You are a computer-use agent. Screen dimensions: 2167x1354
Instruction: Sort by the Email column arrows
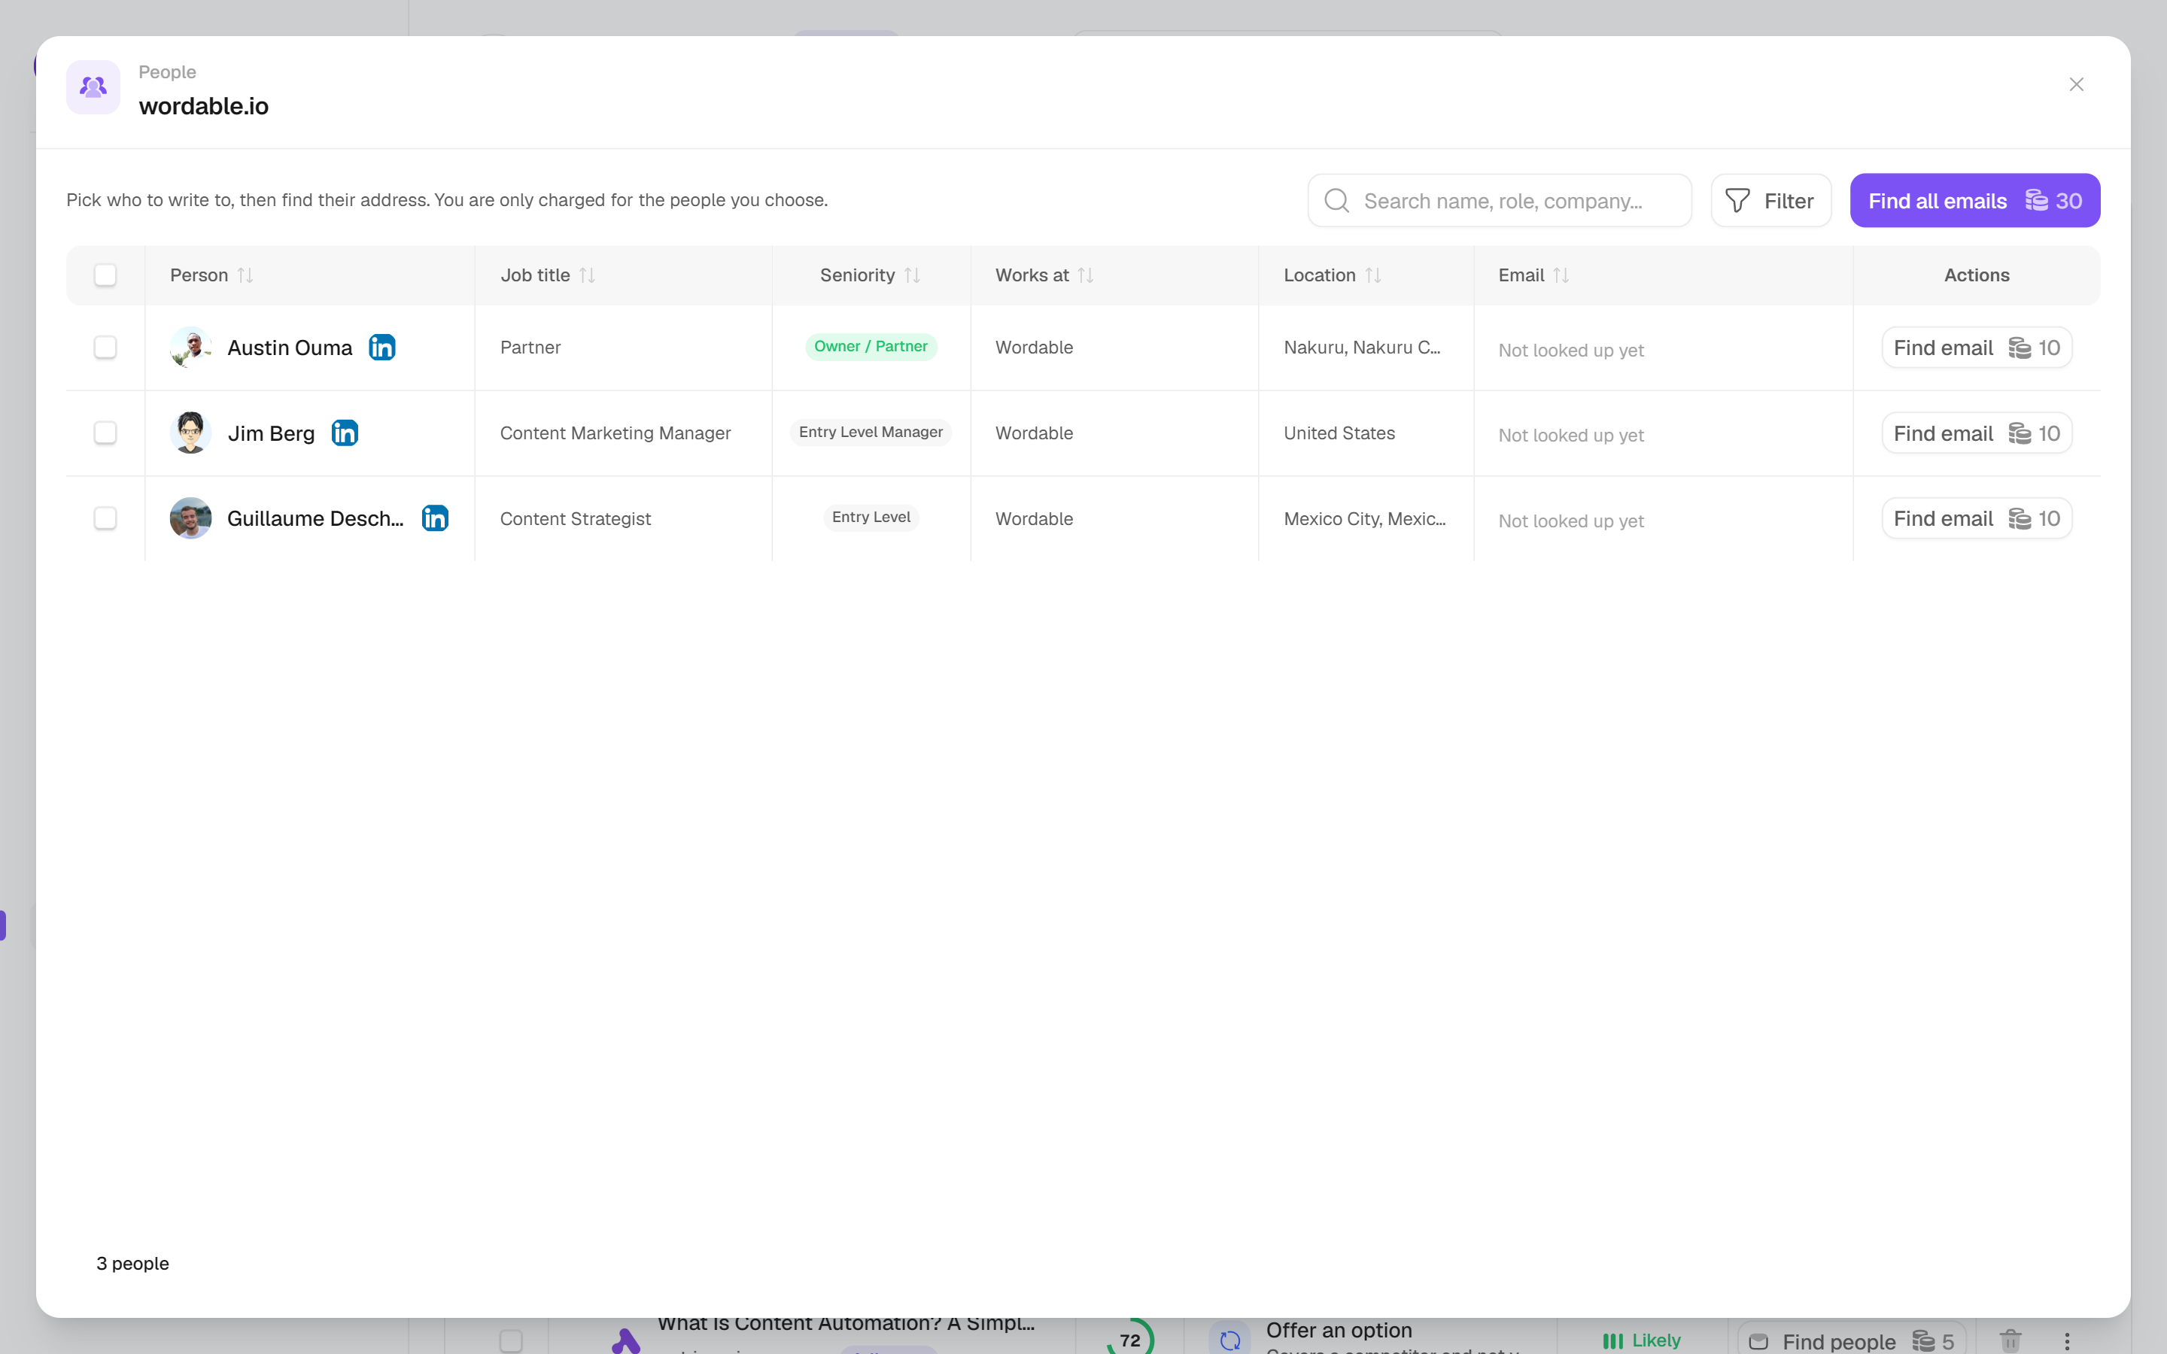tap(1562, 275)
